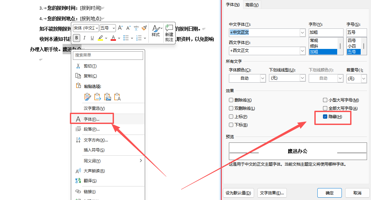The image size is (371, 200).
Task: Apply underline from the mini toolbar
Action: 92,38
